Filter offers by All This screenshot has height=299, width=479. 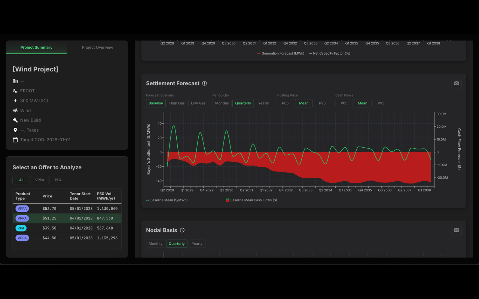21,180
